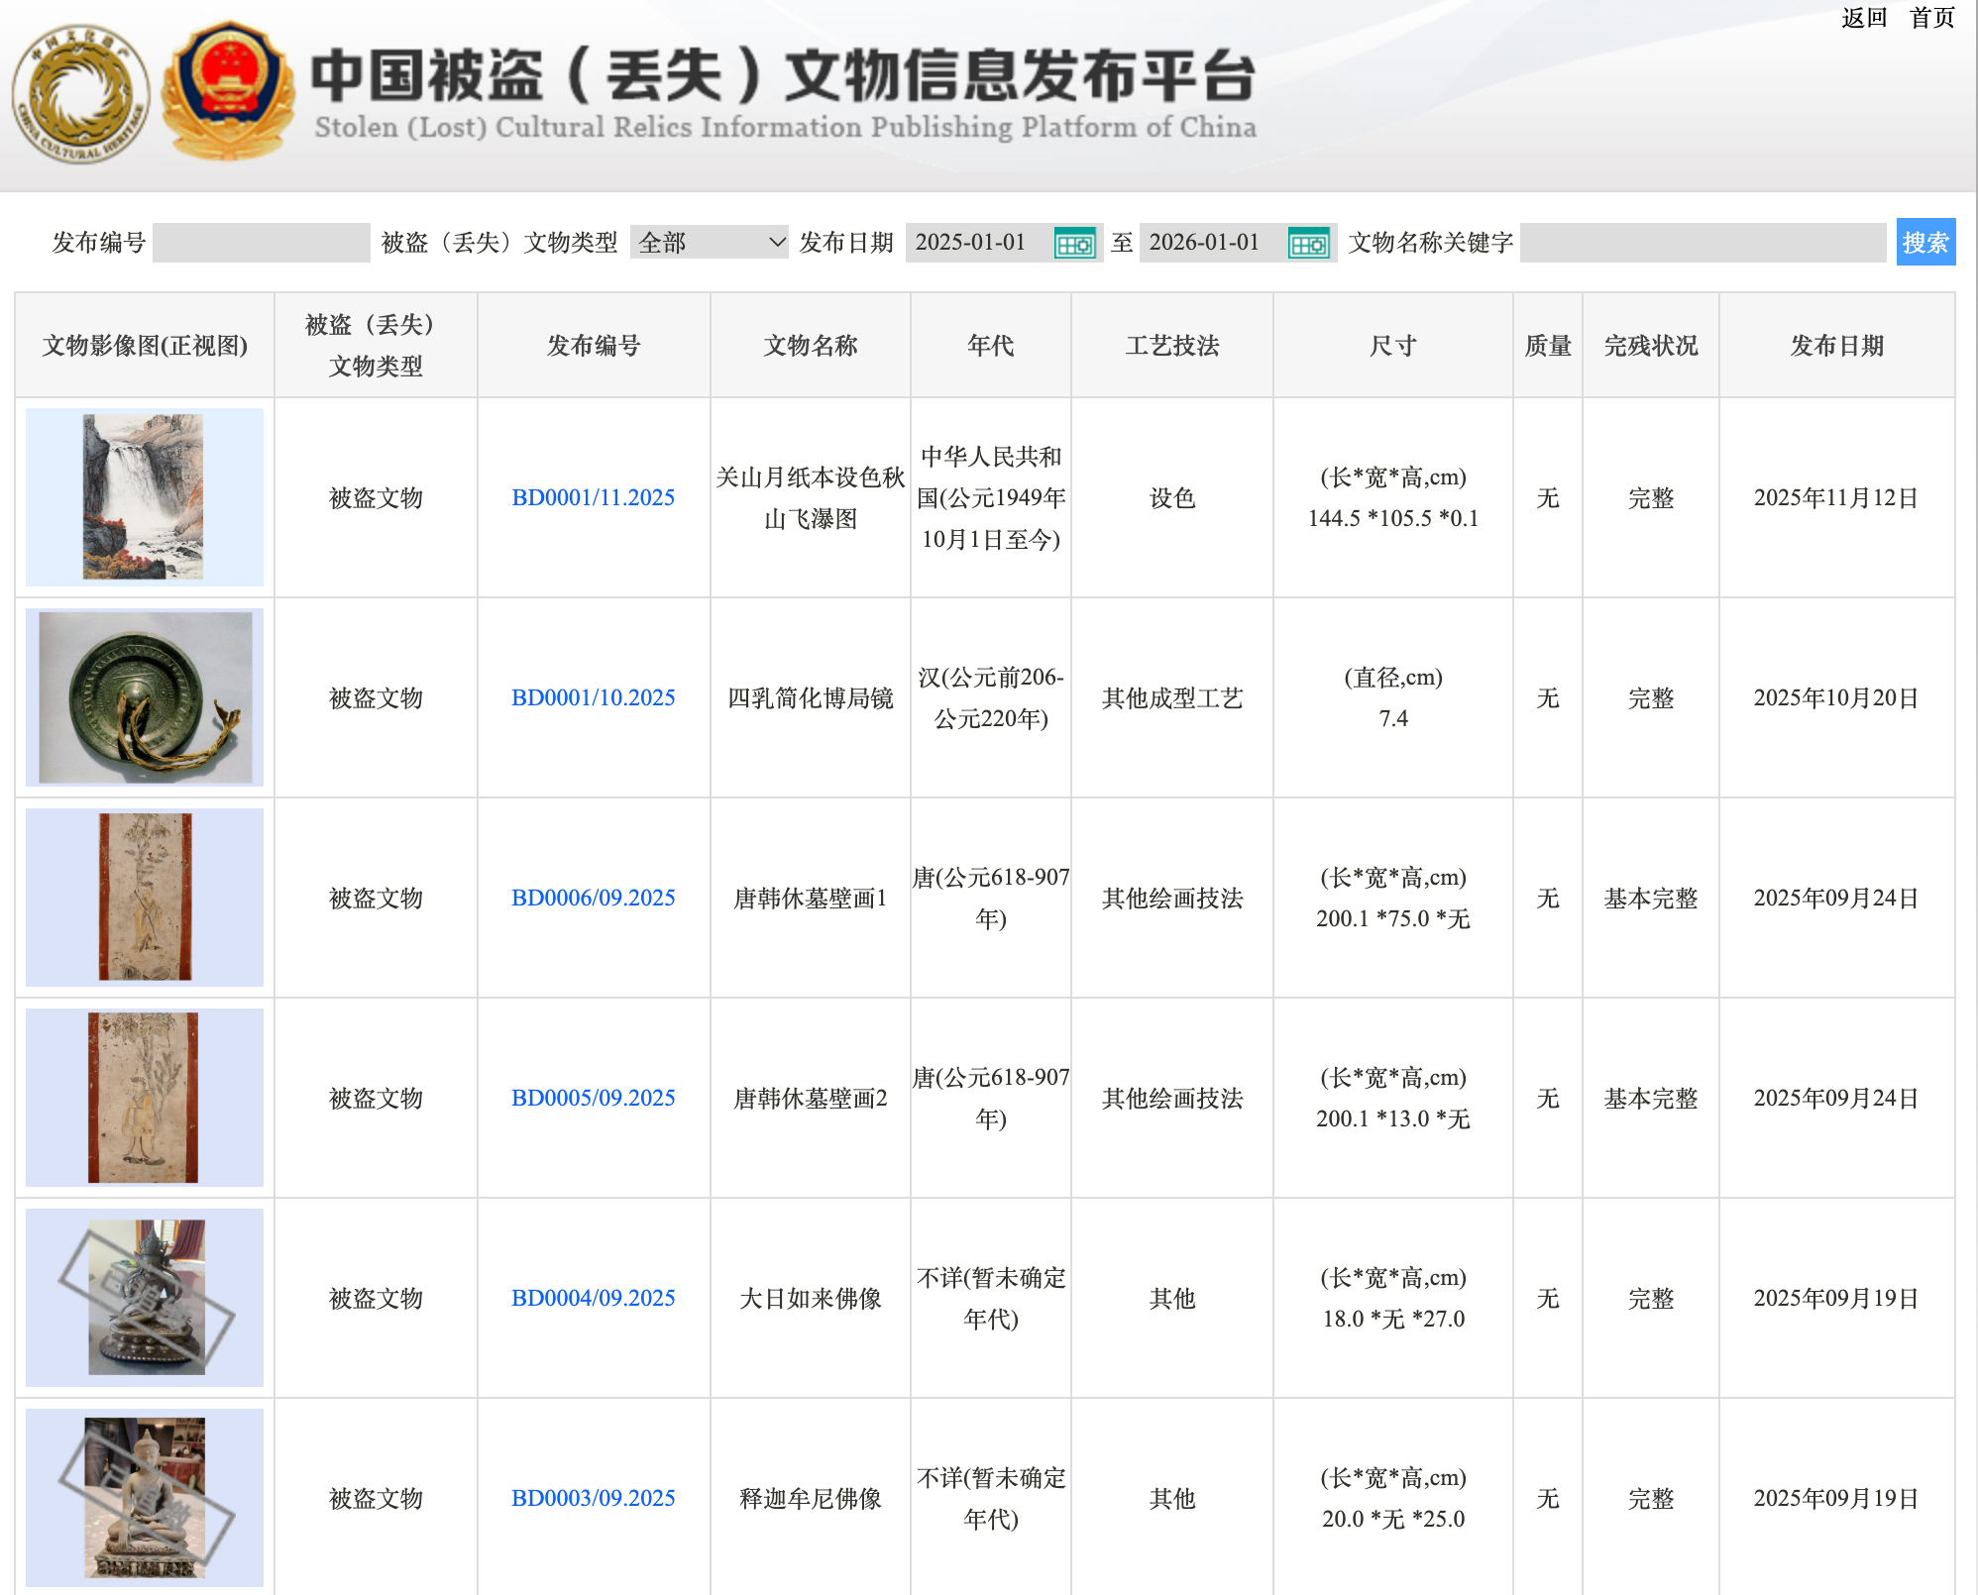Open the start date calendar picker icon
The width and height of the screenshot is (1978, 1595).
(1074, 244)
